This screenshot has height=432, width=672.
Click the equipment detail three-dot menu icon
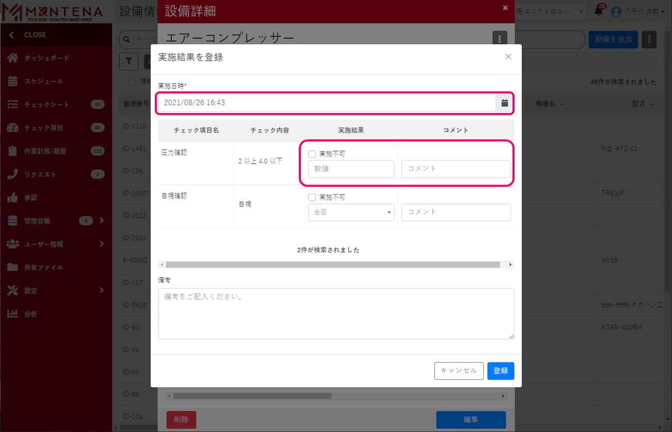tap(499, 38)
